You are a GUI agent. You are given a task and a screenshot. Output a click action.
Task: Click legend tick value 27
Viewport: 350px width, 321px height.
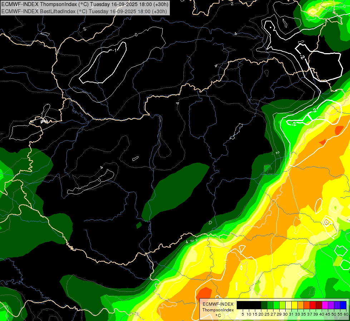[x=273, y=314]
